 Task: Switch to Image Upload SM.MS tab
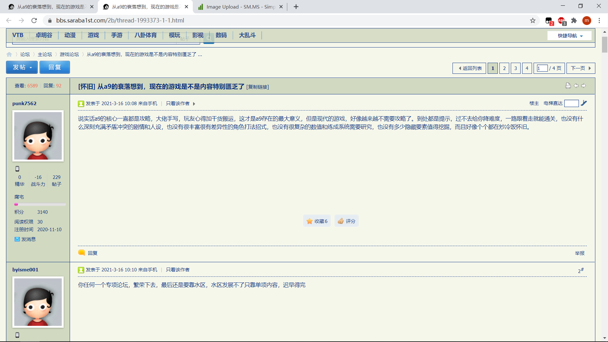click(240, 7)
